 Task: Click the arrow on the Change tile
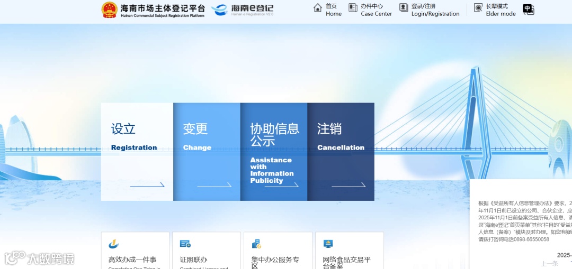[214, 185]
